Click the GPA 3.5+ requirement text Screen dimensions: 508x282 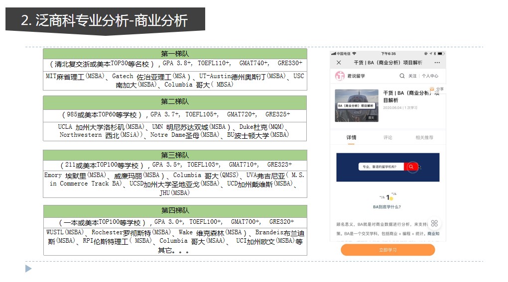(166, 165)
